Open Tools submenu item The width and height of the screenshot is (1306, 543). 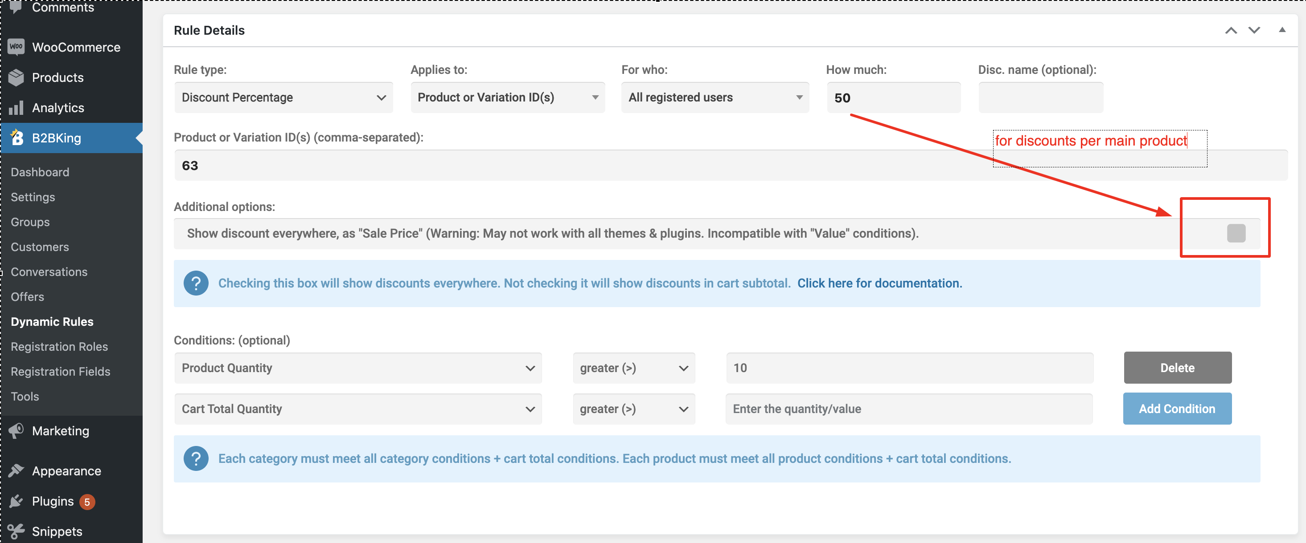tap(25, 396)
